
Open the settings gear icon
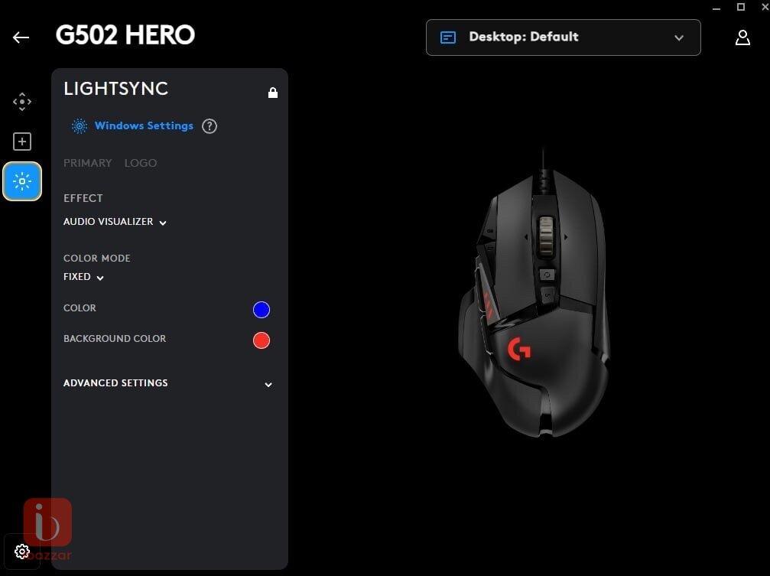pyautogui.click(x=21, y=552)
